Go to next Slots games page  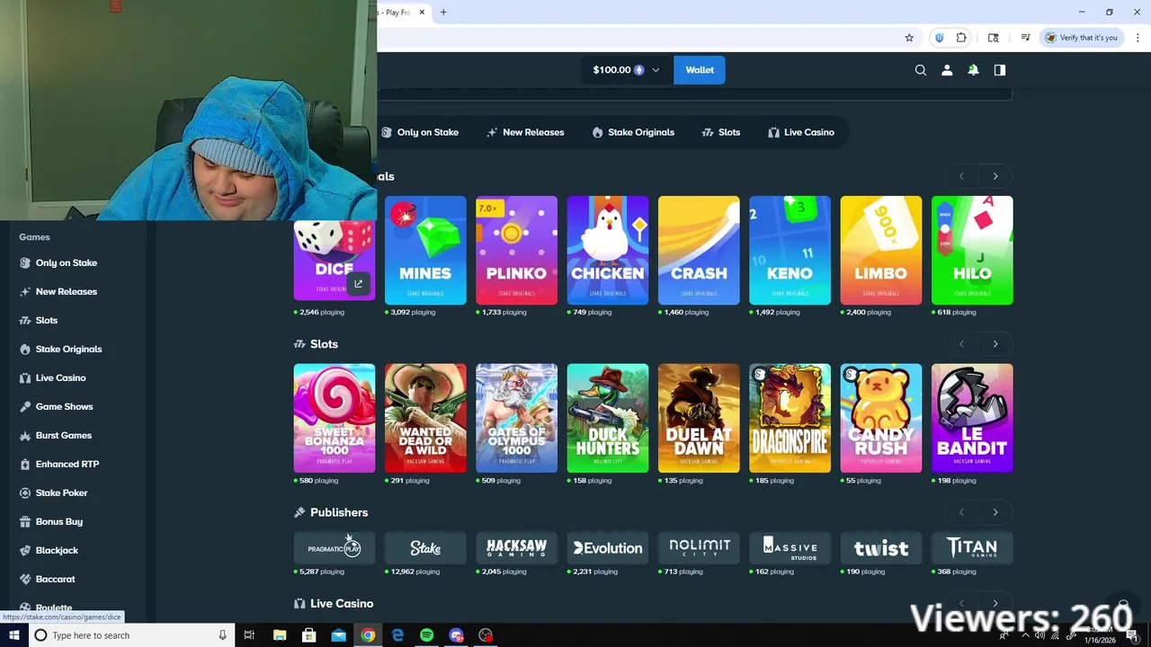pos(995,344)
